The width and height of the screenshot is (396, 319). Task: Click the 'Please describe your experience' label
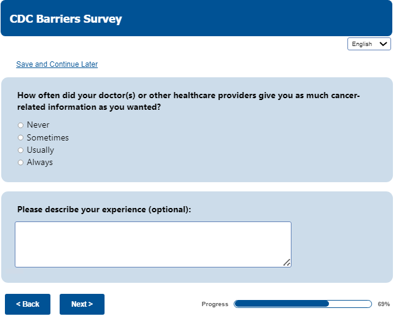[x=104, y=209]
